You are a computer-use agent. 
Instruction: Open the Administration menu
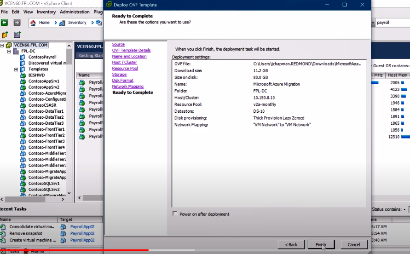[x=75, y=12]
